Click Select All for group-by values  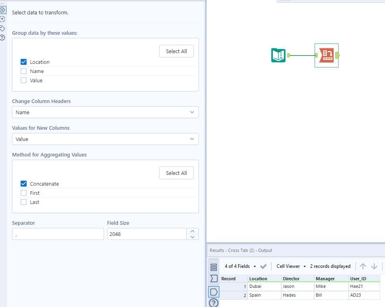pos(176,51)
